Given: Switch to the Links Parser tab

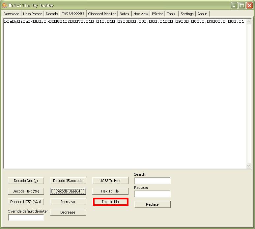Looking at the screenshot, I should (32, 14).
